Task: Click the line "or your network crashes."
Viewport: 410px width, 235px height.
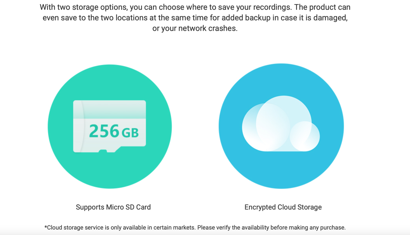Action: [195, 28]
